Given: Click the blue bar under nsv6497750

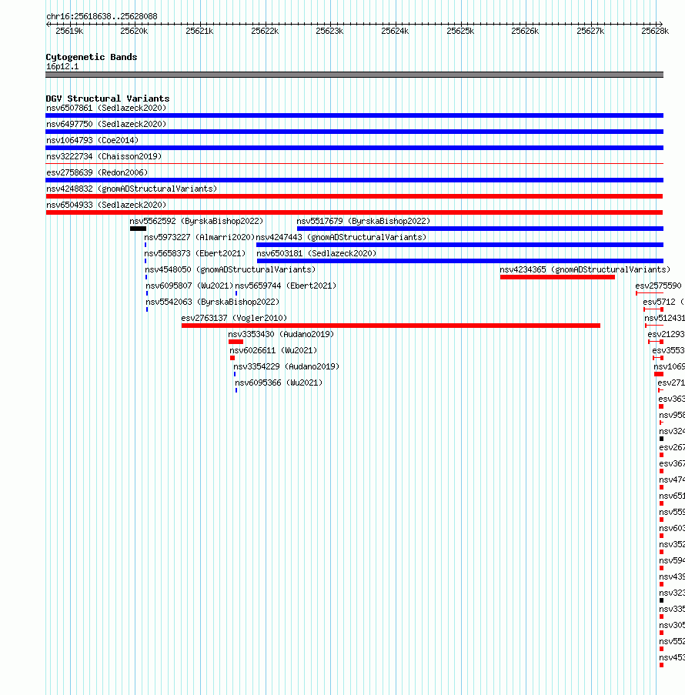Looking at the screenshot, I should [x=354, y=132].
